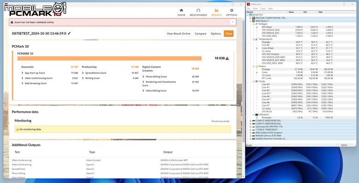Image resolution: width=359 pixels, height=183 pixels.
Task: Click the Min column header in HWMonitor
Action: [310, 12]
